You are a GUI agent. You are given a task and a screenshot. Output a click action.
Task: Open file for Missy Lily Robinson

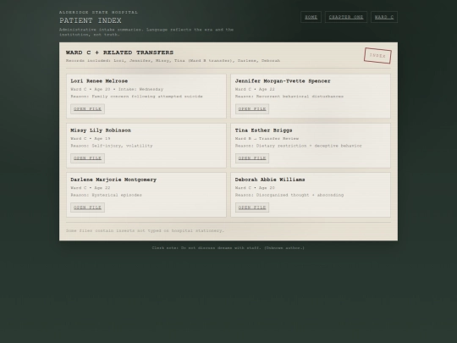tap(87, 158)
